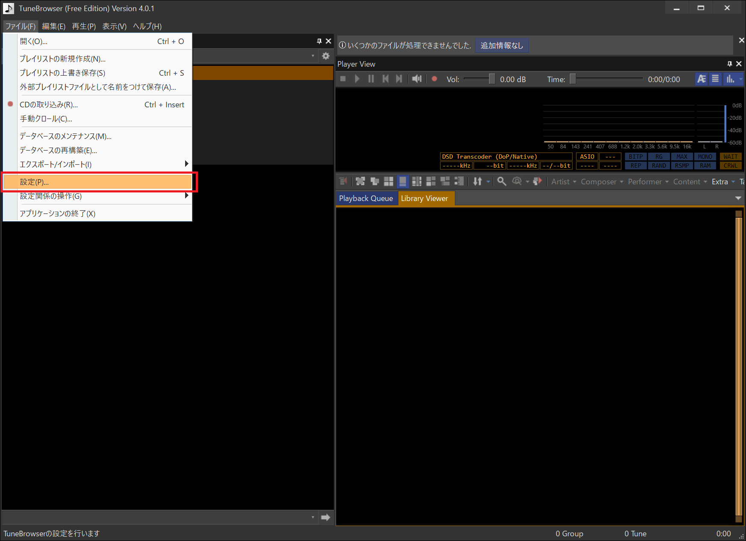Click the DSD Transcoder (DoP/Native) label
746x541 pixels.
[506, 157]
